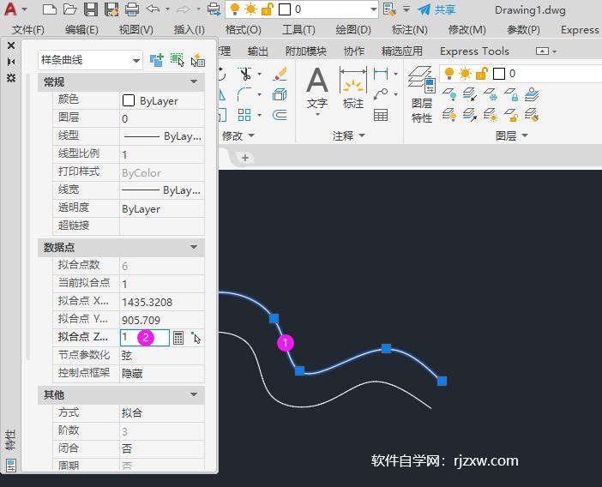Collapse the Data Points (数据点) section
Screen dimensions: 602x487
194,247
